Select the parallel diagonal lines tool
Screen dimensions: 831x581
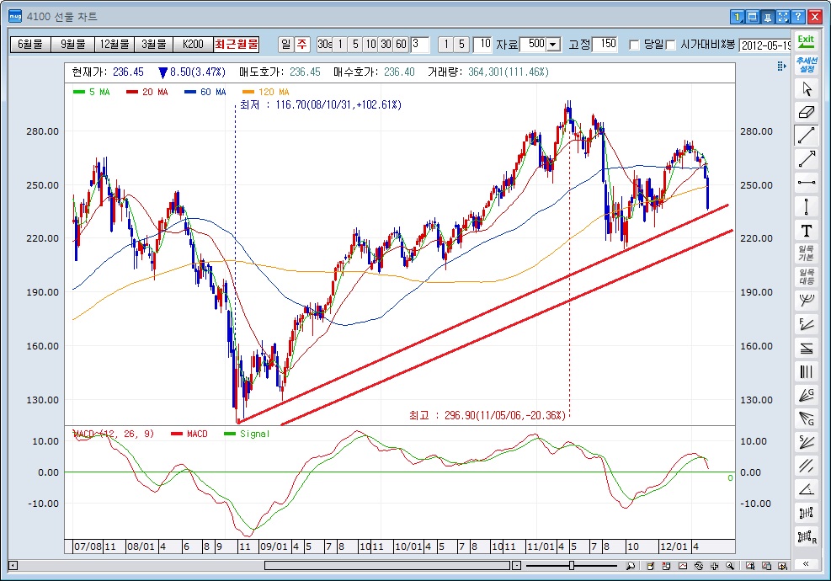[x=807, y=466]
